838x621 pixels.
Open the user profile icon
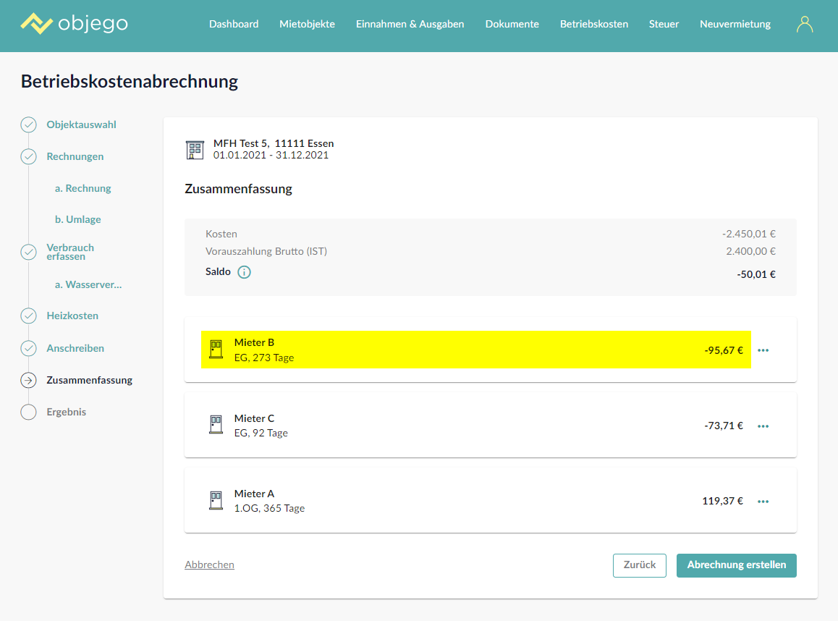click(804, 25)
